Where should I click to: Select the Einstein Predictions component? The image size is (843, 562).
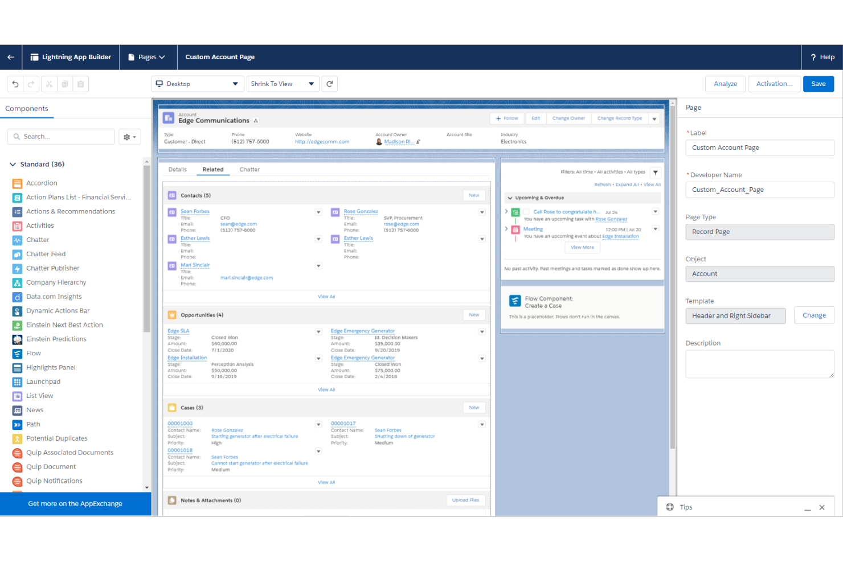coord(56,339)
